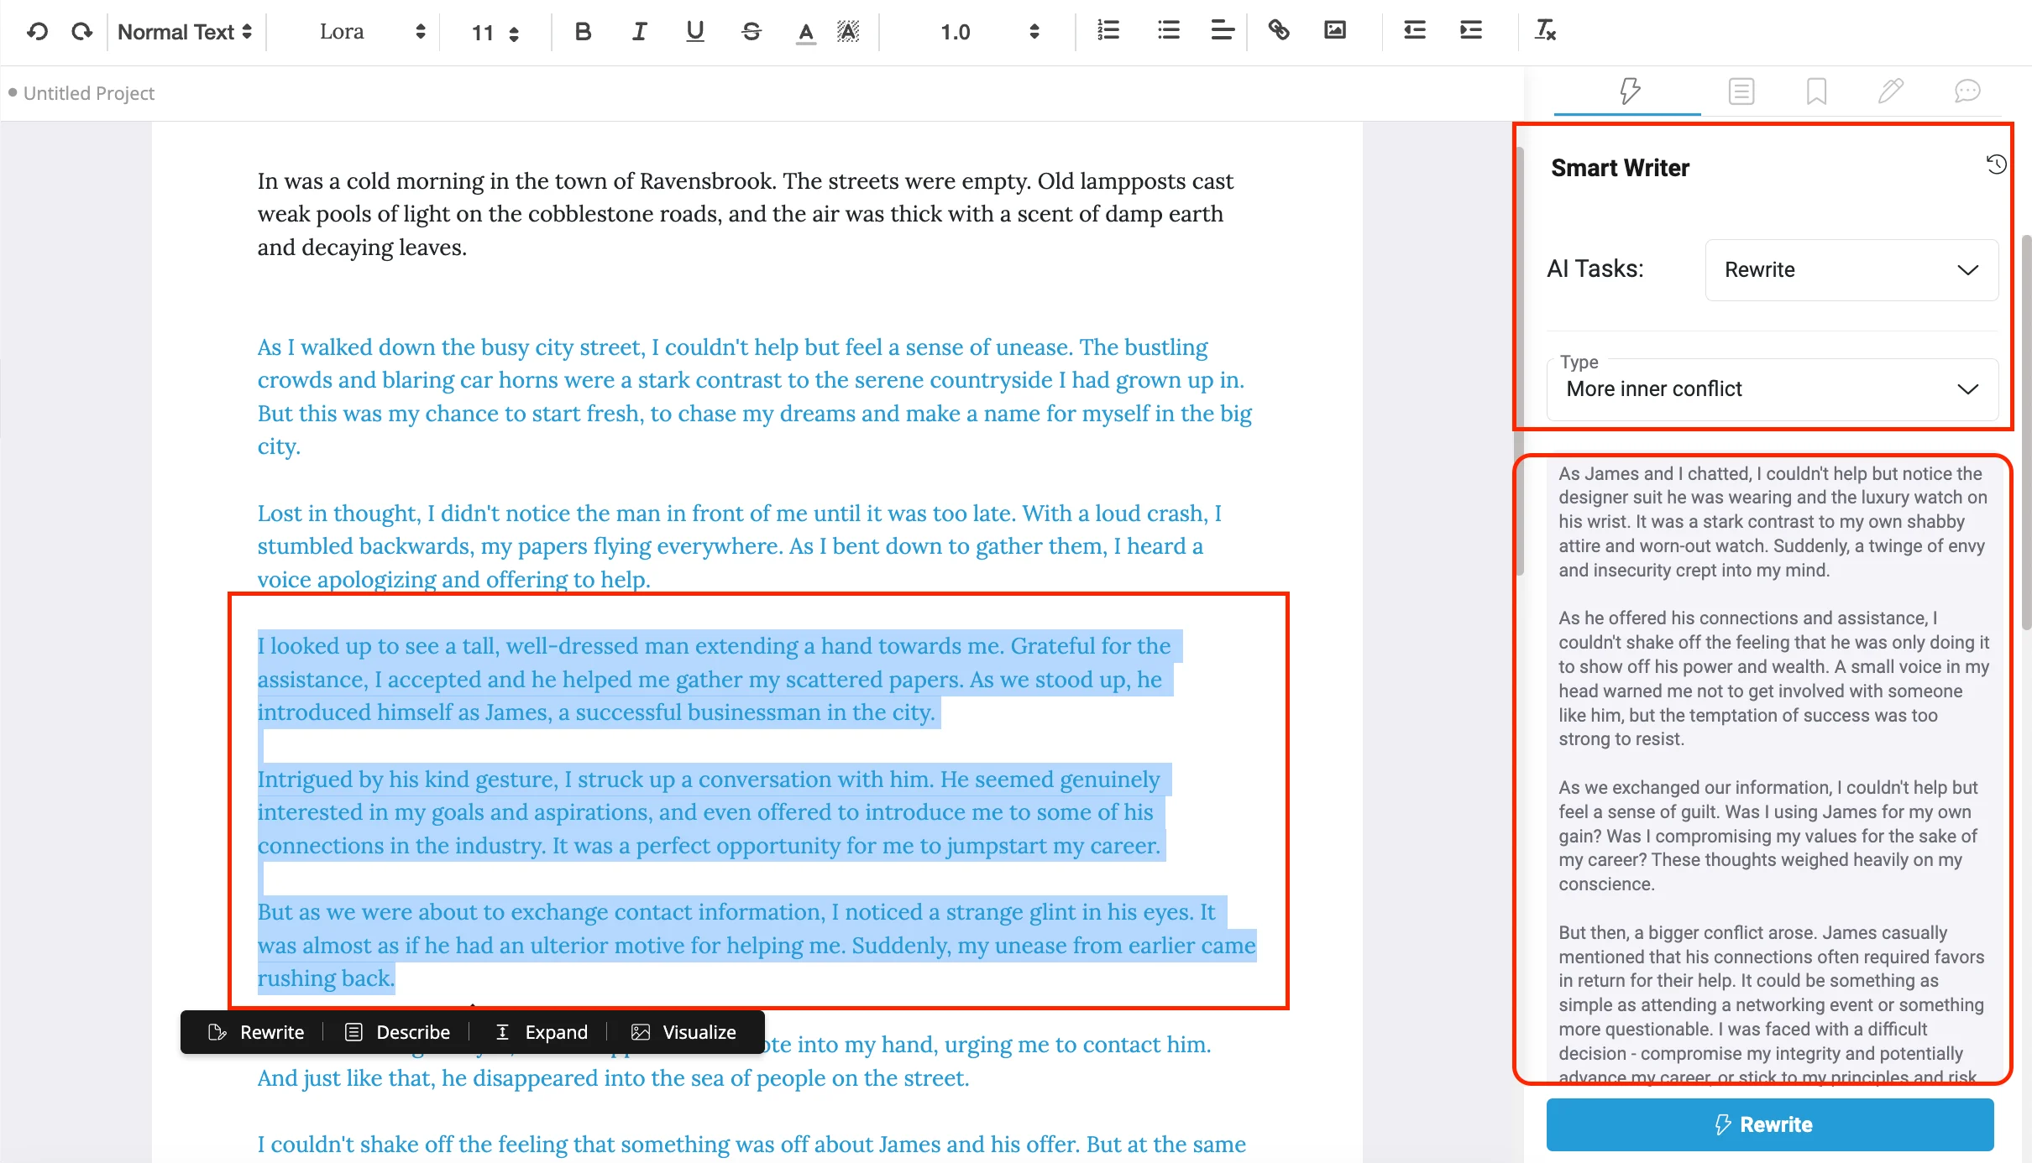
Task: Open the AI Tasks Rewrite dropdown
Action: tap(1851, 270)
